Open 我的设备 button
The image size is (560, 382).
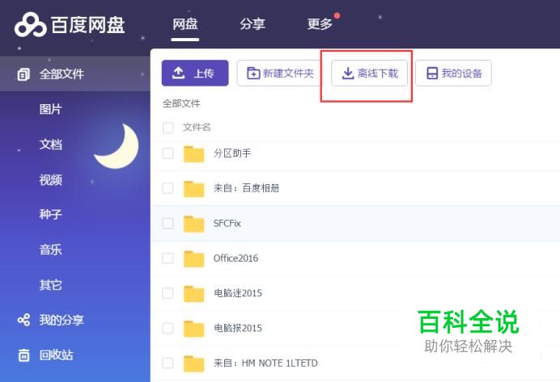(453, 73)
